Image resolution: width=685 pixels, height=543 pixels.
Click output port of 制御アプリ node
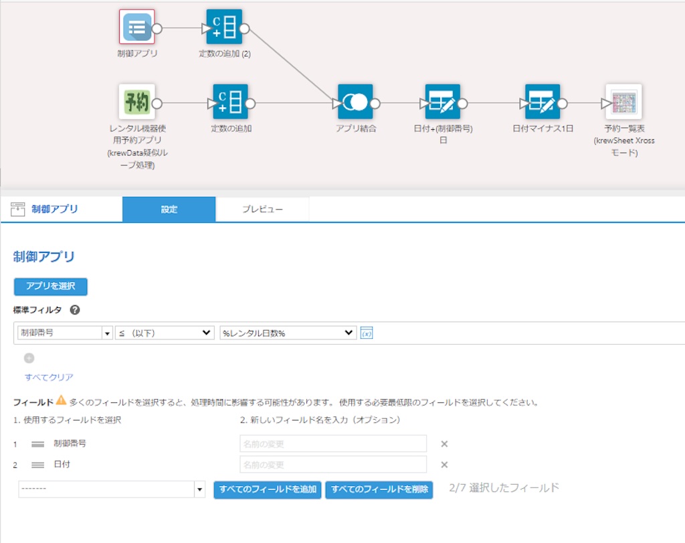157,29
